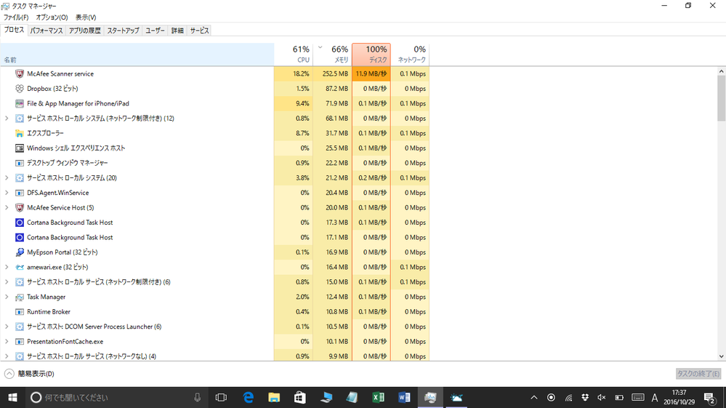Click the touch keyboard tray icon
726x408 pixels.
(637, 397)
